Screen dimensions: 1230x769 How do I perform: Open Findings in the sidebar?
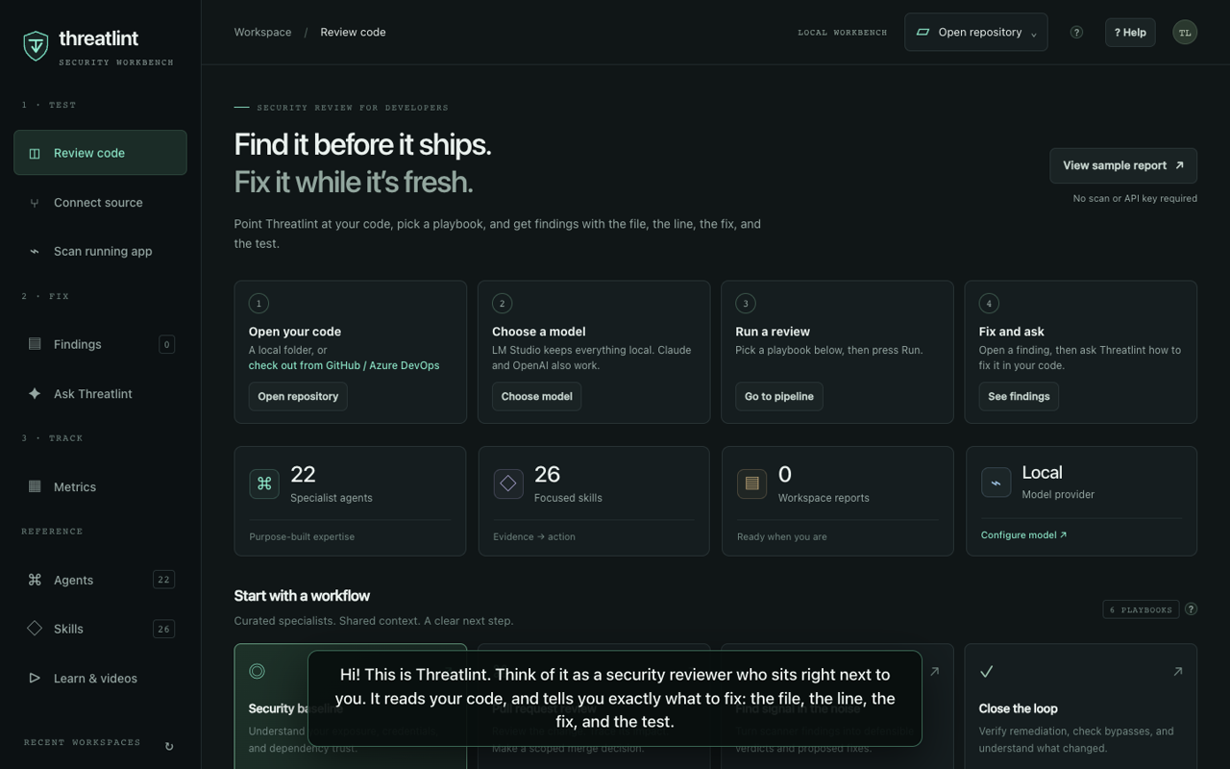tap(100, 344)
